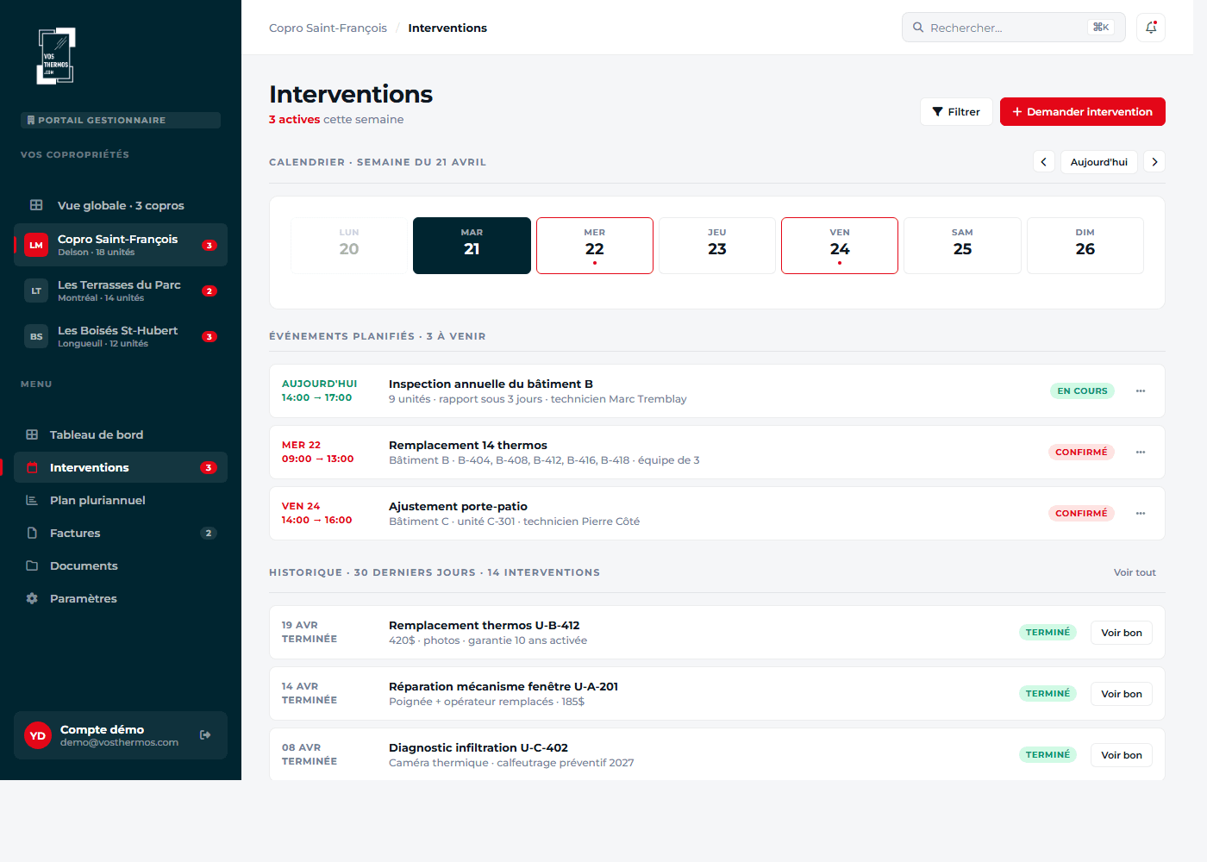1207x862 pixels.
Task: Select calendar day JEU 23
Action: 717,246
